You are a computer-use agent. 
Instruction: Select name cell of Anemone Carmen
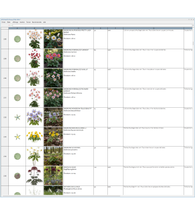(x=78, y=59)
